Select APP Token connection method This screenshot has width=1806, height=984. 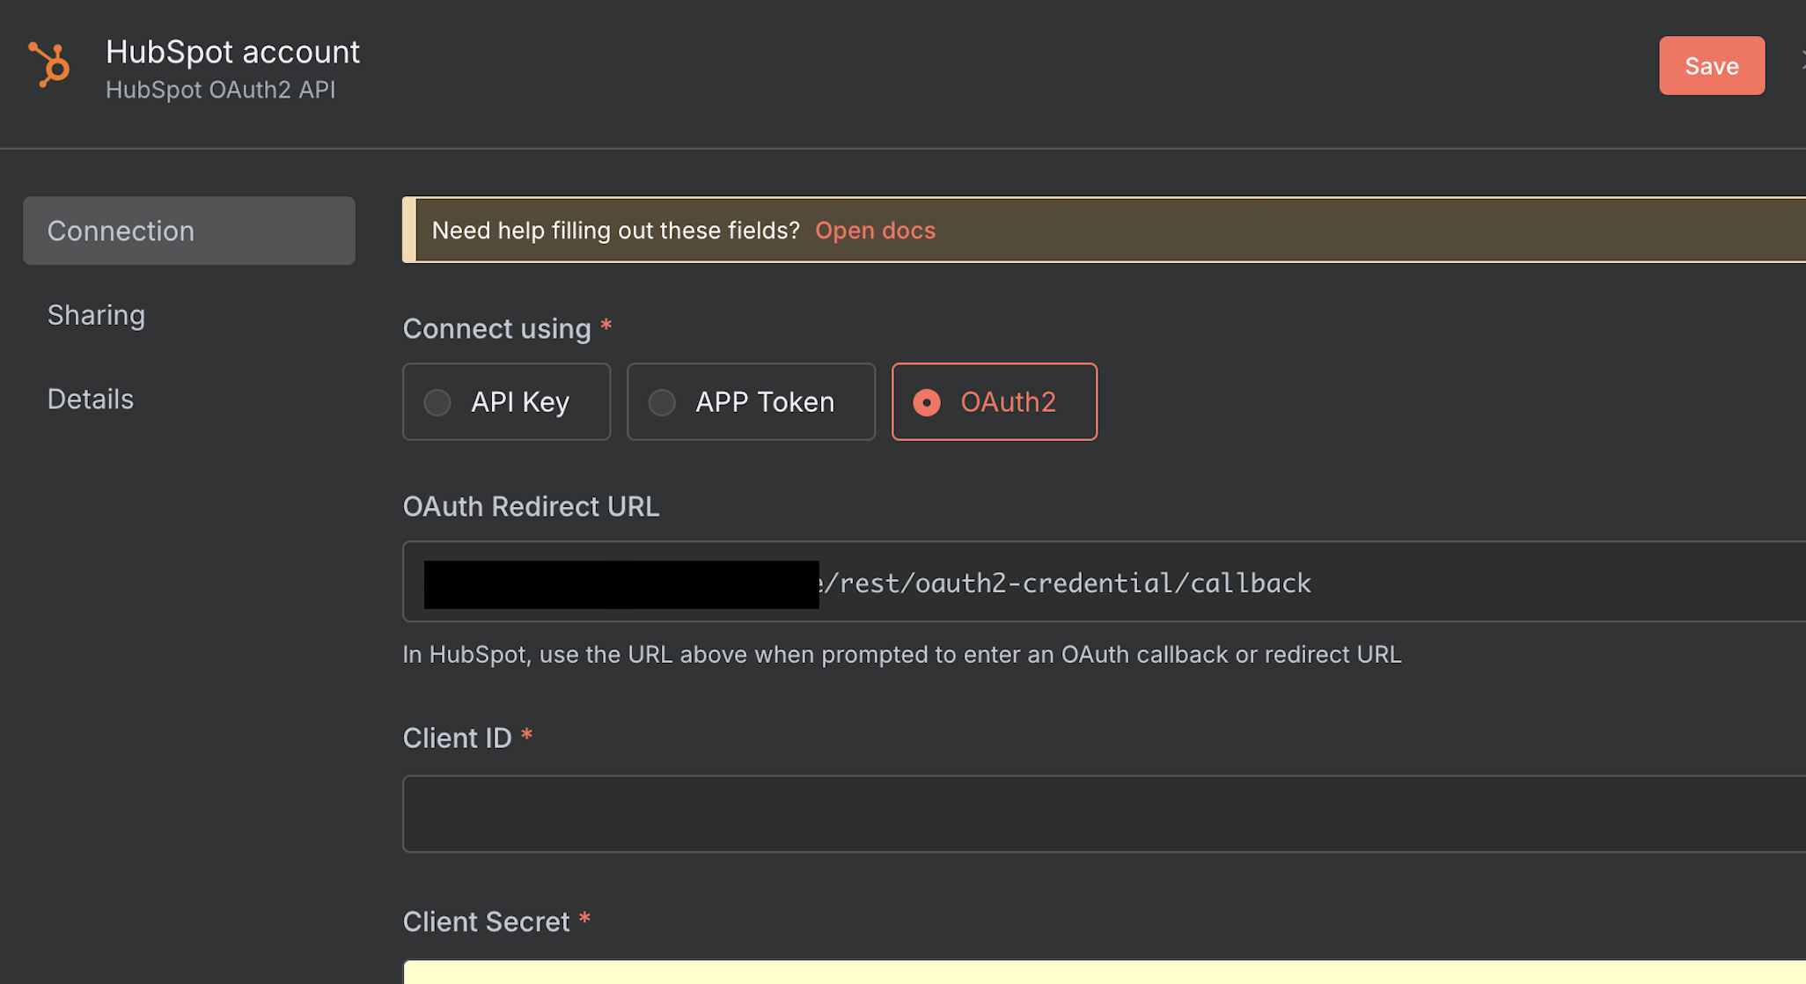pyautogui.click(x=751, y=401)
